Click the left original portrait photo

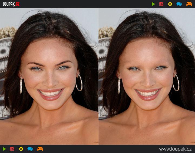coord(49,76)
